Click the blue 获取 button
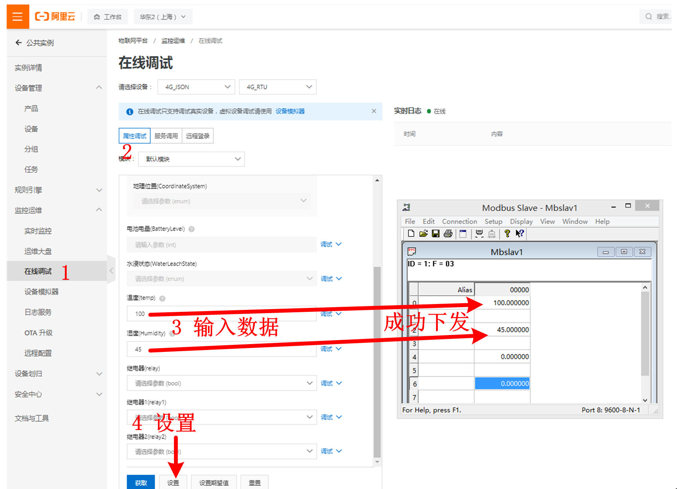This screenshot has width=683, height=489. click(141, 482)
